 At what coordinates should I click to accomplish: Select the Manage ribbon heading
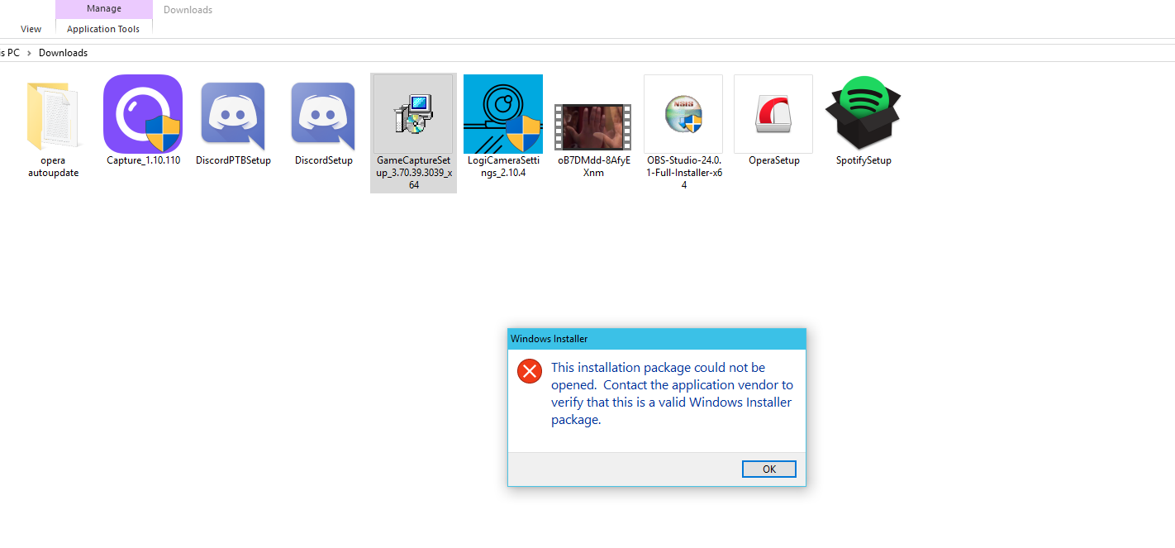pos(103,8)
